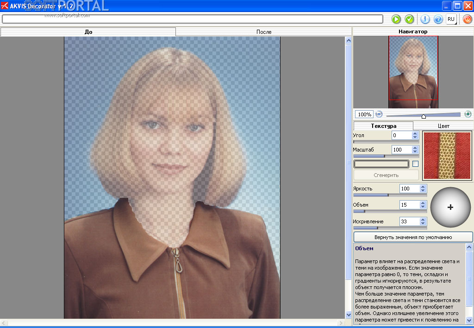Click the Масштаб slider bar
The height and width of the screenshot is (328, 474).
(386, 156)
